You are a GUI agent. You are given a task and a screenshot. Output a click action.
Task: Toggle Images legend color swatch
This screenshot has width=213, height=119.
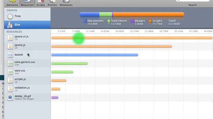(132, 21)
